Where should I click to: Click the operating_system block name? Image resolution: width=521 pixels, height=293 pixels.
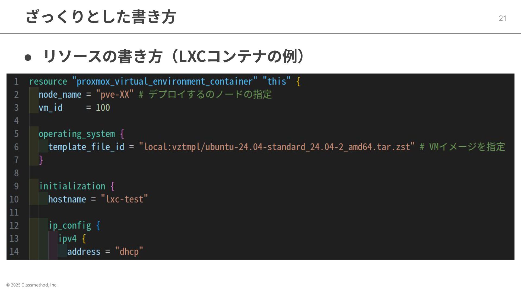[77, 134]
